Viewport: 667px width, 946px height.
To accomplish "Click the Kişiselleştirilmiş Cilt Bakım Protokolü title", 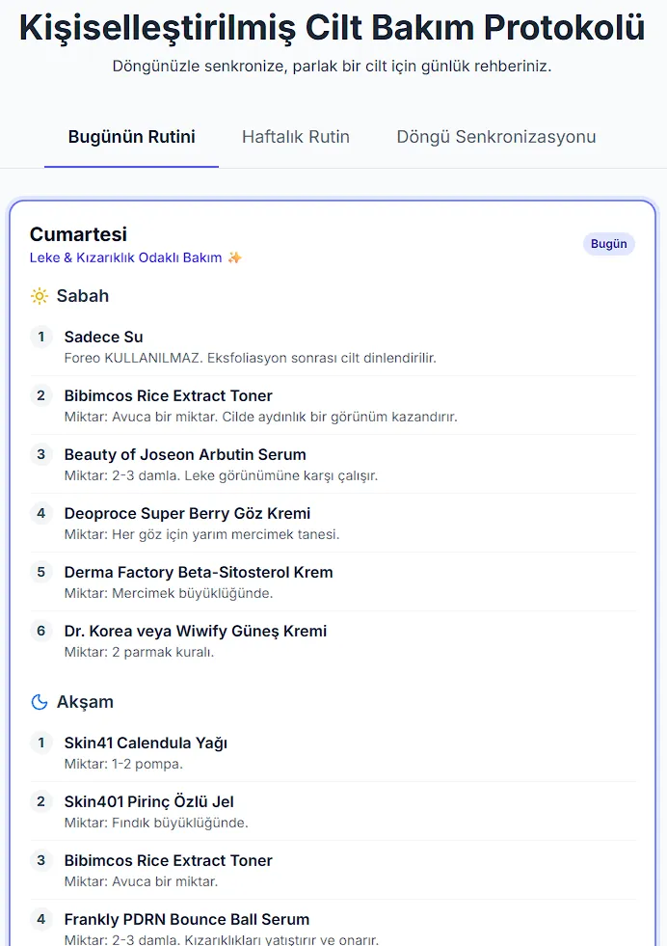I will click(333, 29).
